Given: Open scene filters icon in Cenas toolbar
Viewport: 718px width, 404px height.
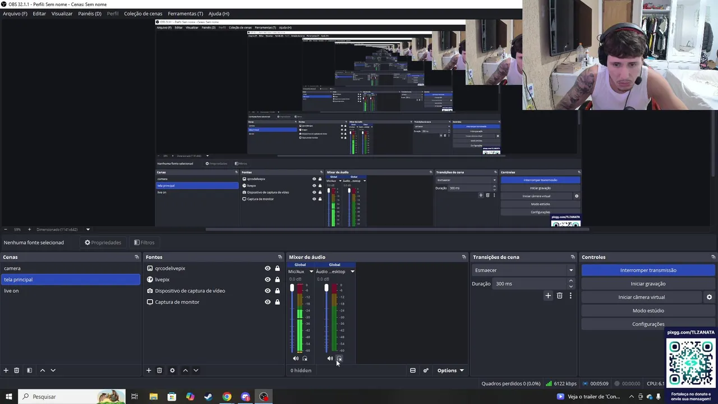Looking at the screenshot, I should 29,370.
